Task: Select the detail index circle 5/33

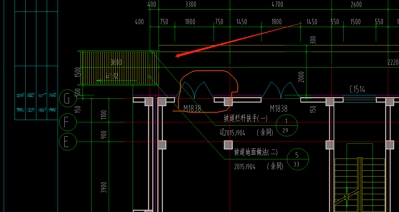Action: (298, 159)
